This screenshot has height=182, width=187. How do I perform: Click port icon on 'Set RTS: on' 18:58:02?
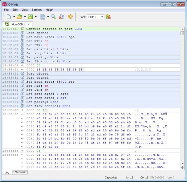pos(22,41)
